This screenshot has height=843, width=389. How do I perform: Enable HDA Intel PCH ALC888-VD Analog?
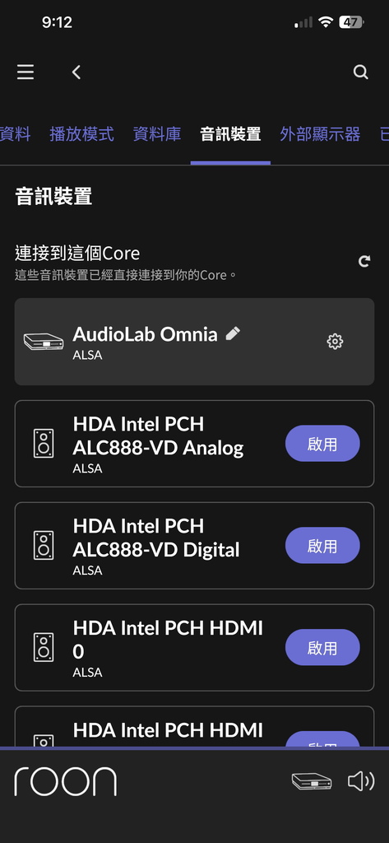[x=322, y=444]
